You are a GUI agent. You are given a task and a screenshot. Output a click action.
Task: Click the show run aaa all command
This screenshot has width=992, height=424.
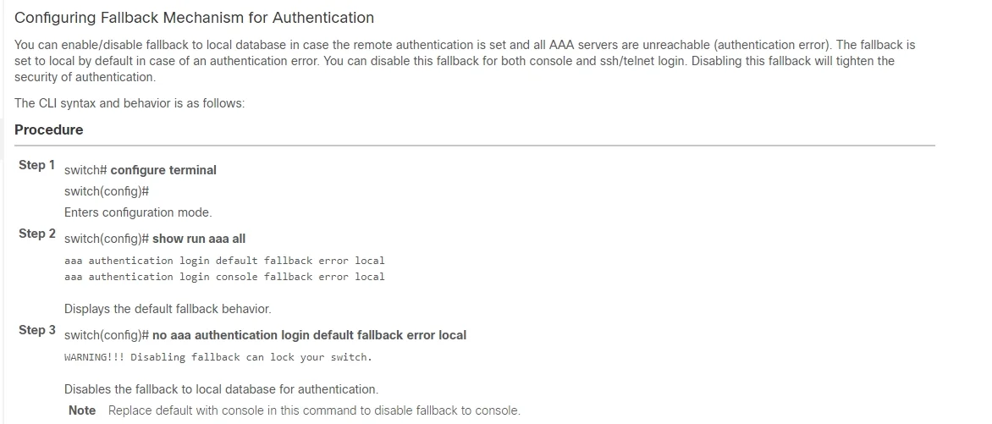click(x=199, y=239)
